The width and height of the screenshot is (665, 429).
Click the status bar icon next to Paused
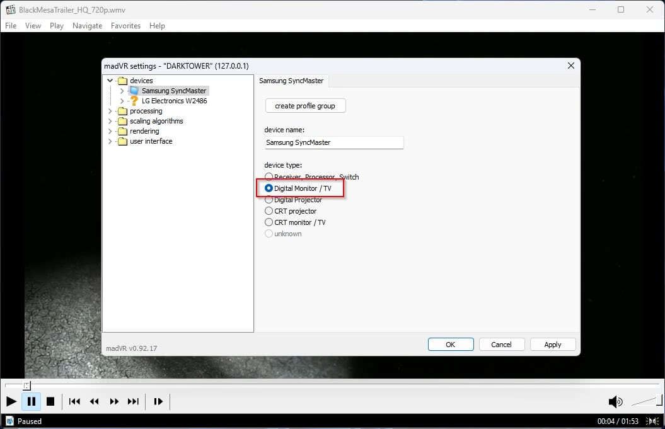tap(9, 421)
